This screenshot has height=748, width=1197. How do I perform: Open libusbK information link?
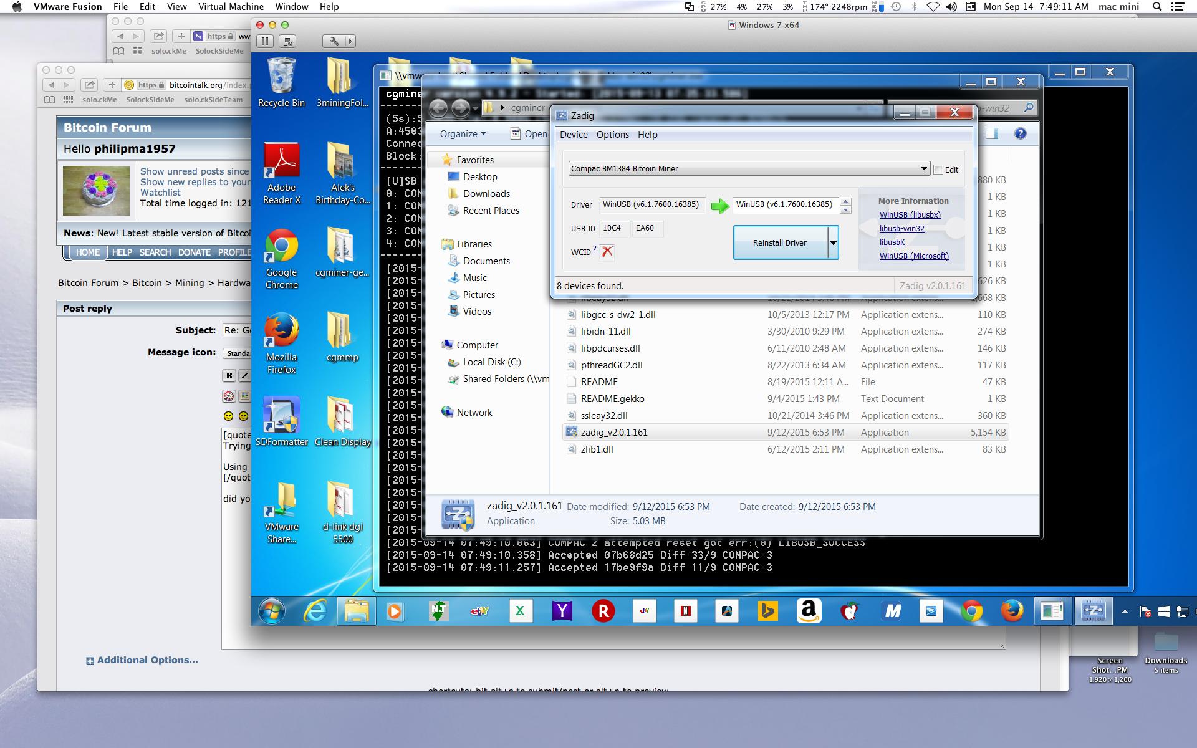tap(892, 242)
